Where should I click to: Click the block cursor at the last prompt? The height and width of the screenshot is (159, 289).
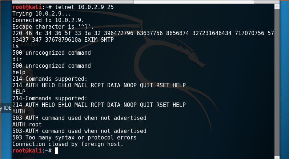(x=56, y=151)
